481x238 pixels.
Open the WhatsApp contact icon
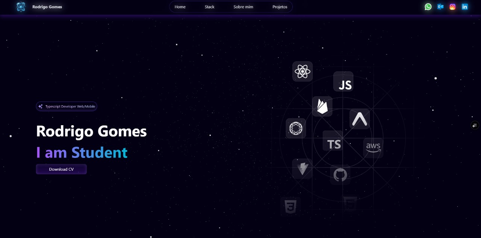pos(428,7)
